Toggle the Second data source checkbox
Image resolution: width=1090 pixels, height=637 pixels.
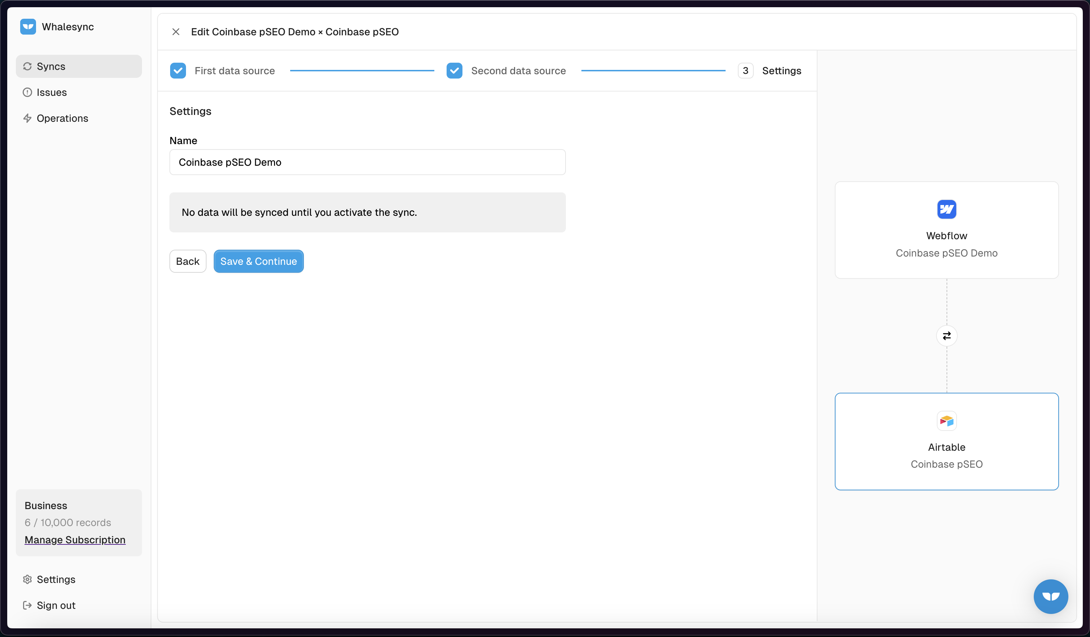point(453,71)
